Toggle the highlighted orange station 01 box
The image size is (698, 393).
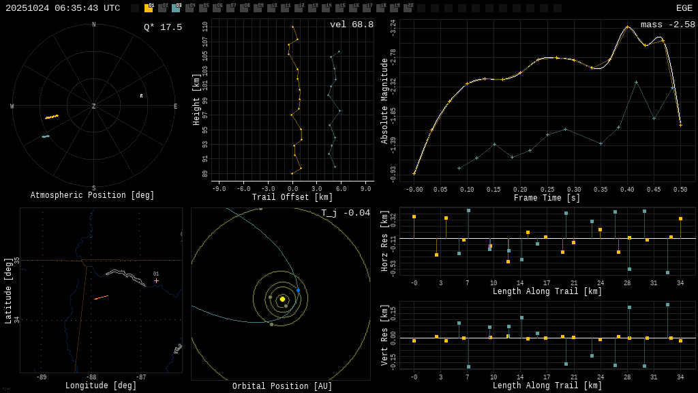(x=149, y=8)
